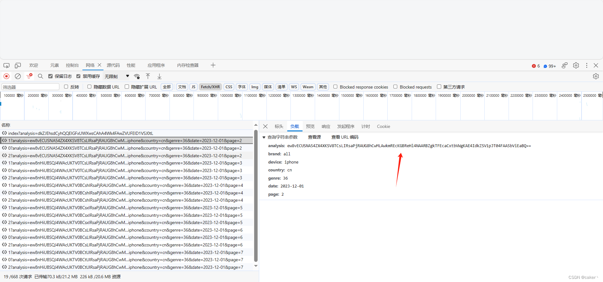Filter by WS type
The height and width of the screenshot is (282, 603).
294,87
